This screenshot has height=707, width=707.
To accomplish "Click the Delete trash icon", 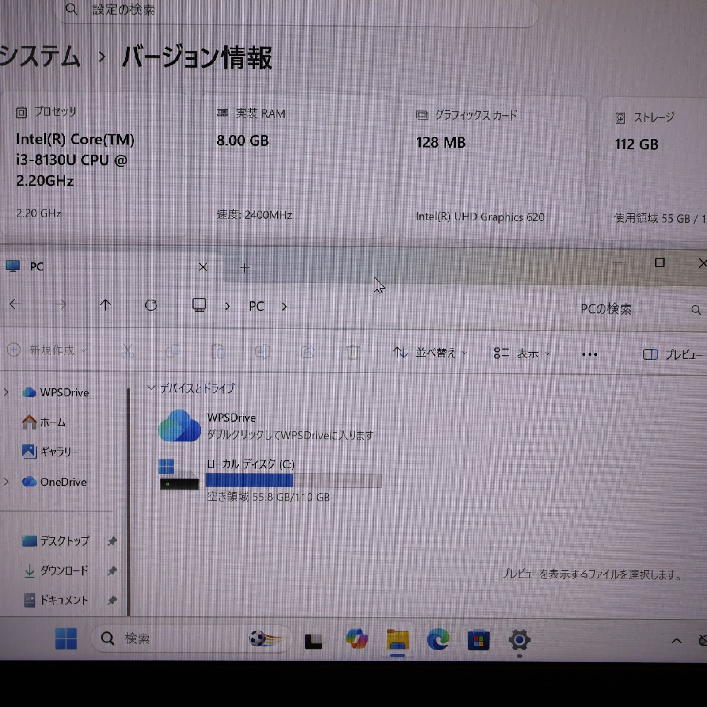I will click(353, 353).
